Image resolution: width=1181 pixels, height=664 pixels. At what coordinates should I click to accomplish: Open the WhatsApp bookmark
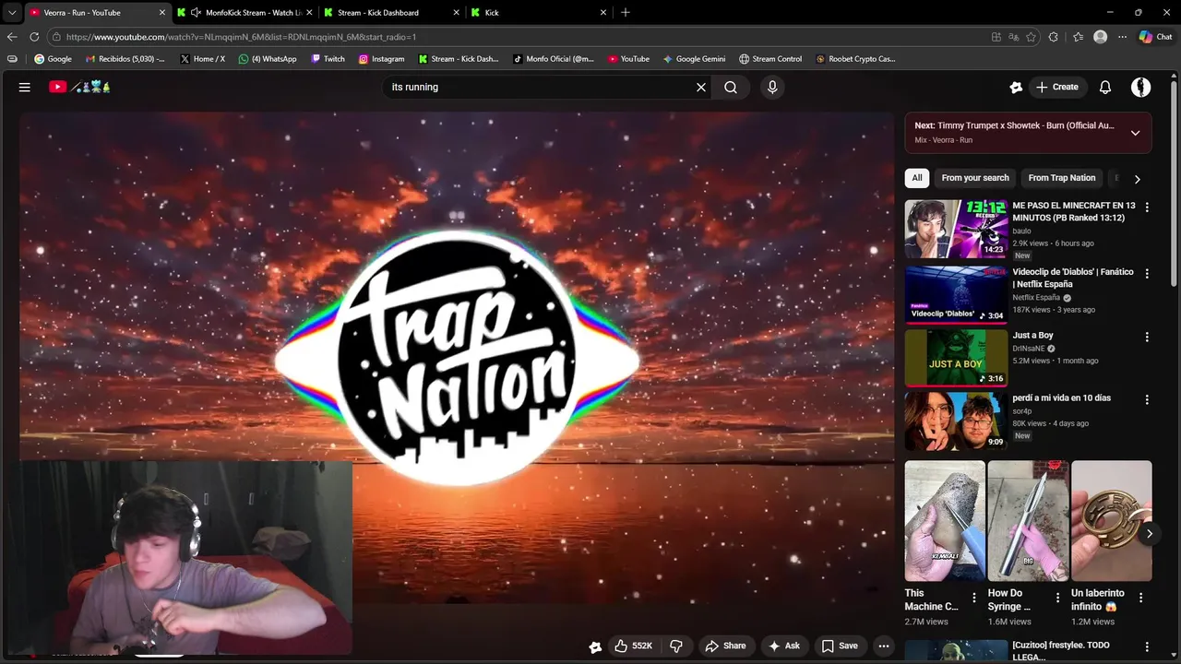(268, 59)
